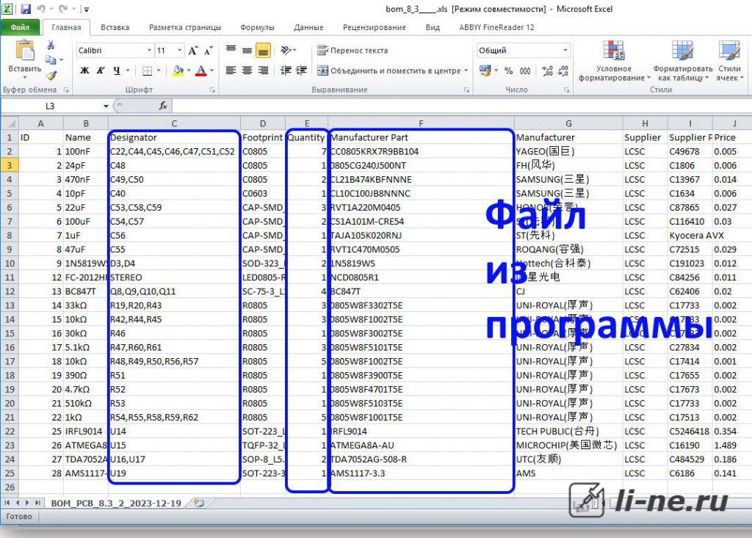Toggle italic К formatting
The image size is (752, 538).
[x=101, y=70]
